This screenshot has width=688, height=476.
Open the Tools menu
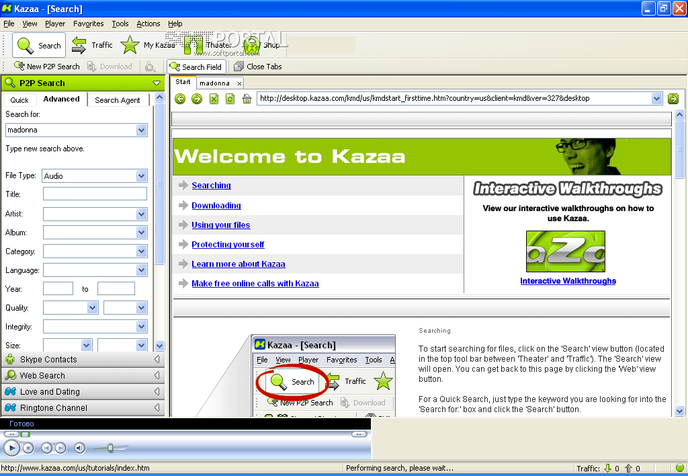[x=120, y=24]
